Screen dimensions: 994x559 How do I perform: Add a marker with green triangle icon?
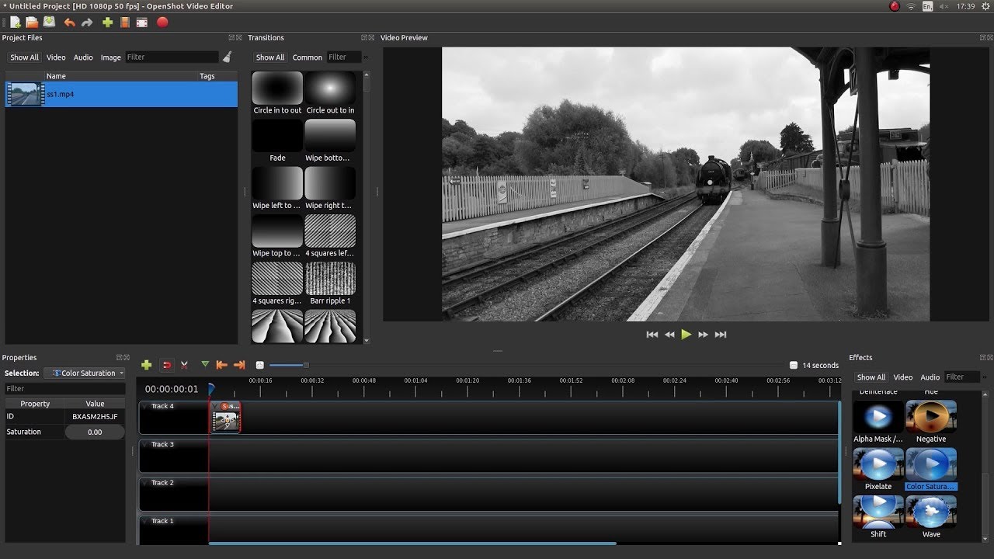[x=205, y=364]
